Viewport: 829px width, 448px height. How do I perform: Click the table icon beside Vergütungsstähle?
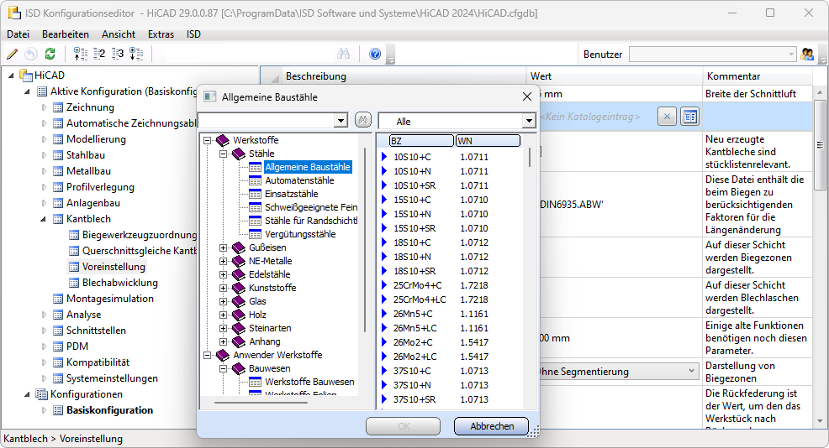[255, 234]
